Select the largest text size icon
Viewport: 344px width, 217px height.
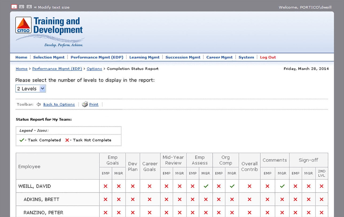coord(29,7)
